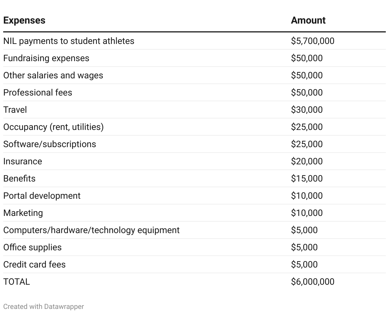Select the Insurance expense label
Screen dimensions: 389x314
23,161
